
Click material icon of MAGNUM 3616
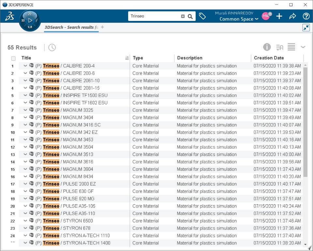pos(31,161)
